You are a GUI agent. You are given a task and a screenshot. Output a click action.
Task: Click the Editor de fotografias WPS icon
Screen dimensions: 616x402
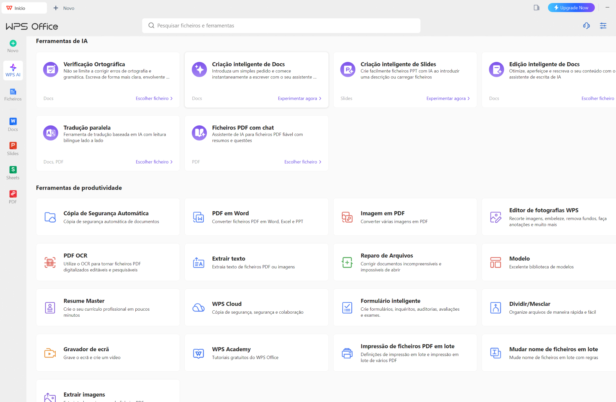tap(496, 217)
